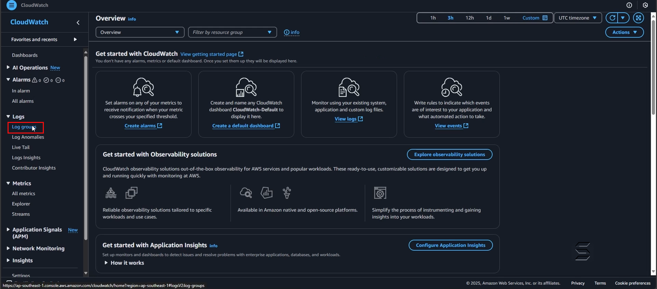Click Configure Application Insights button
Viewport: 657px width, 289px height.
point(450,245)
